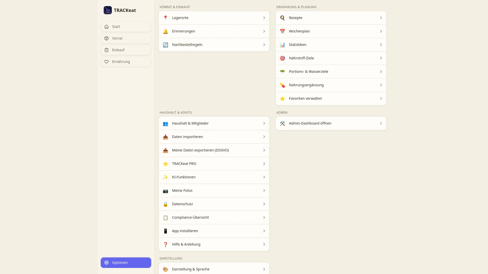Open Portions- & Wasserziele settings
488x274 pixels.
[x=331, y=72]
